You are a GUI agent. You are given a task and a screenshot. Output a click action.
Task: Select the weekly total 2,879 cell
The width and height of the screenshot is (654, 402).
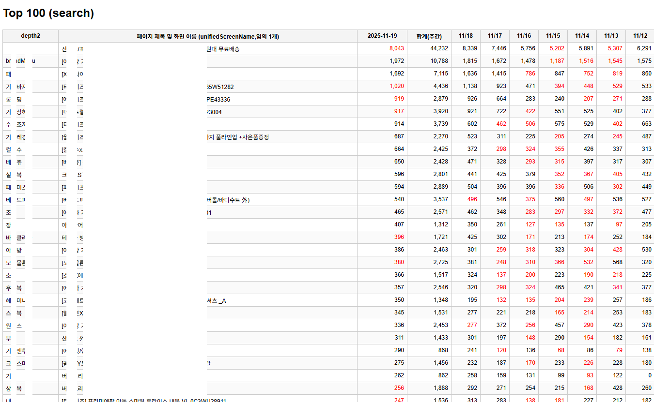pos(429,99)
